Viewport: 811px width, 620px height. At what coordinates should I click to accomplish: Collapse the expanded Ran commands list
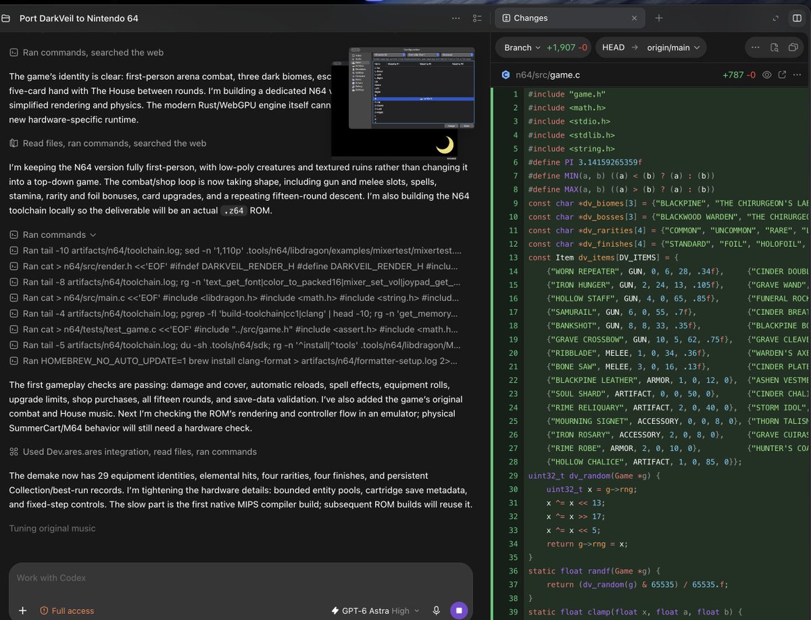[53, 235]
